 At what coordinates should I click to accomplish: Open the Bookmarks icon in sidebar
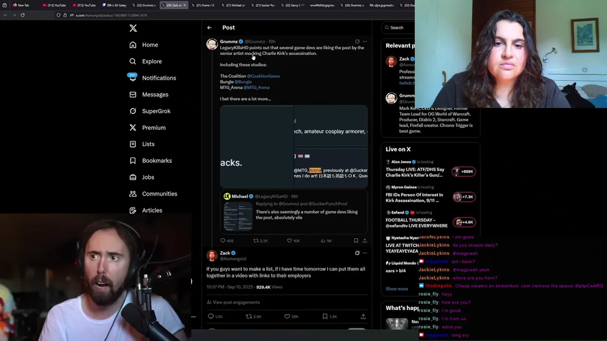133,161
